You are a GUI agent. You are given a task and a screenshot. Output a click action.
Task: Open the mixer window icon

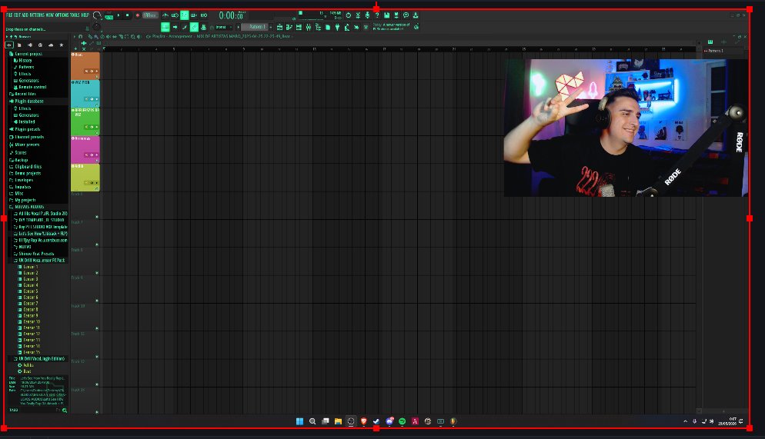[309, 27]
